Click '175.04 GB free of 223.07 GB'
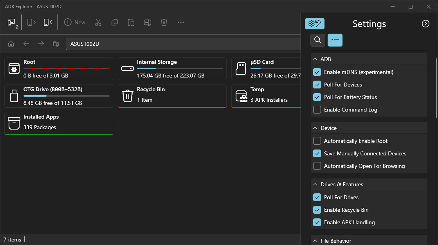Screen dimensions: 438x245 (171, 76)
